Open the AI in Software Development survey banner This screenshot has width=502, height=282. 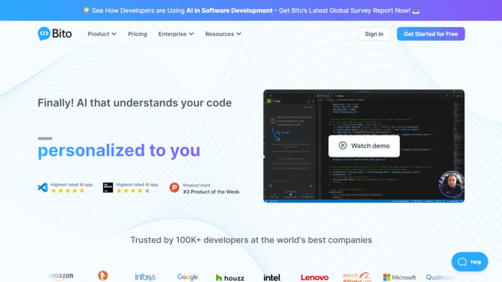251,10
